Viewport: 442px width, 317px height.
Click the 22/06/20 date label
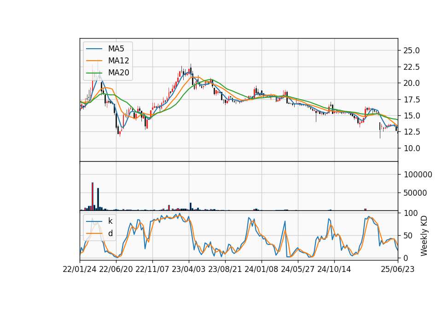tap(116, 269)
